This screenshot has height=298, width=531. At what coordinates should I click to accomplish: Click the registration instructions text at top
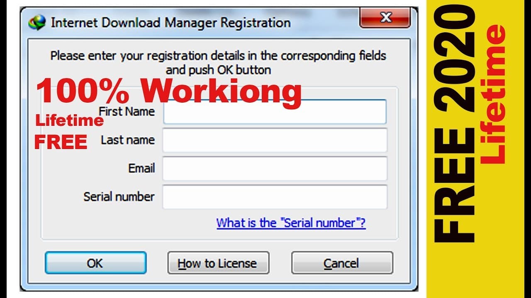coord(218,62)
